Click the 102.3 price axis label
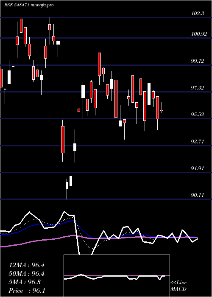 (198, 14)
